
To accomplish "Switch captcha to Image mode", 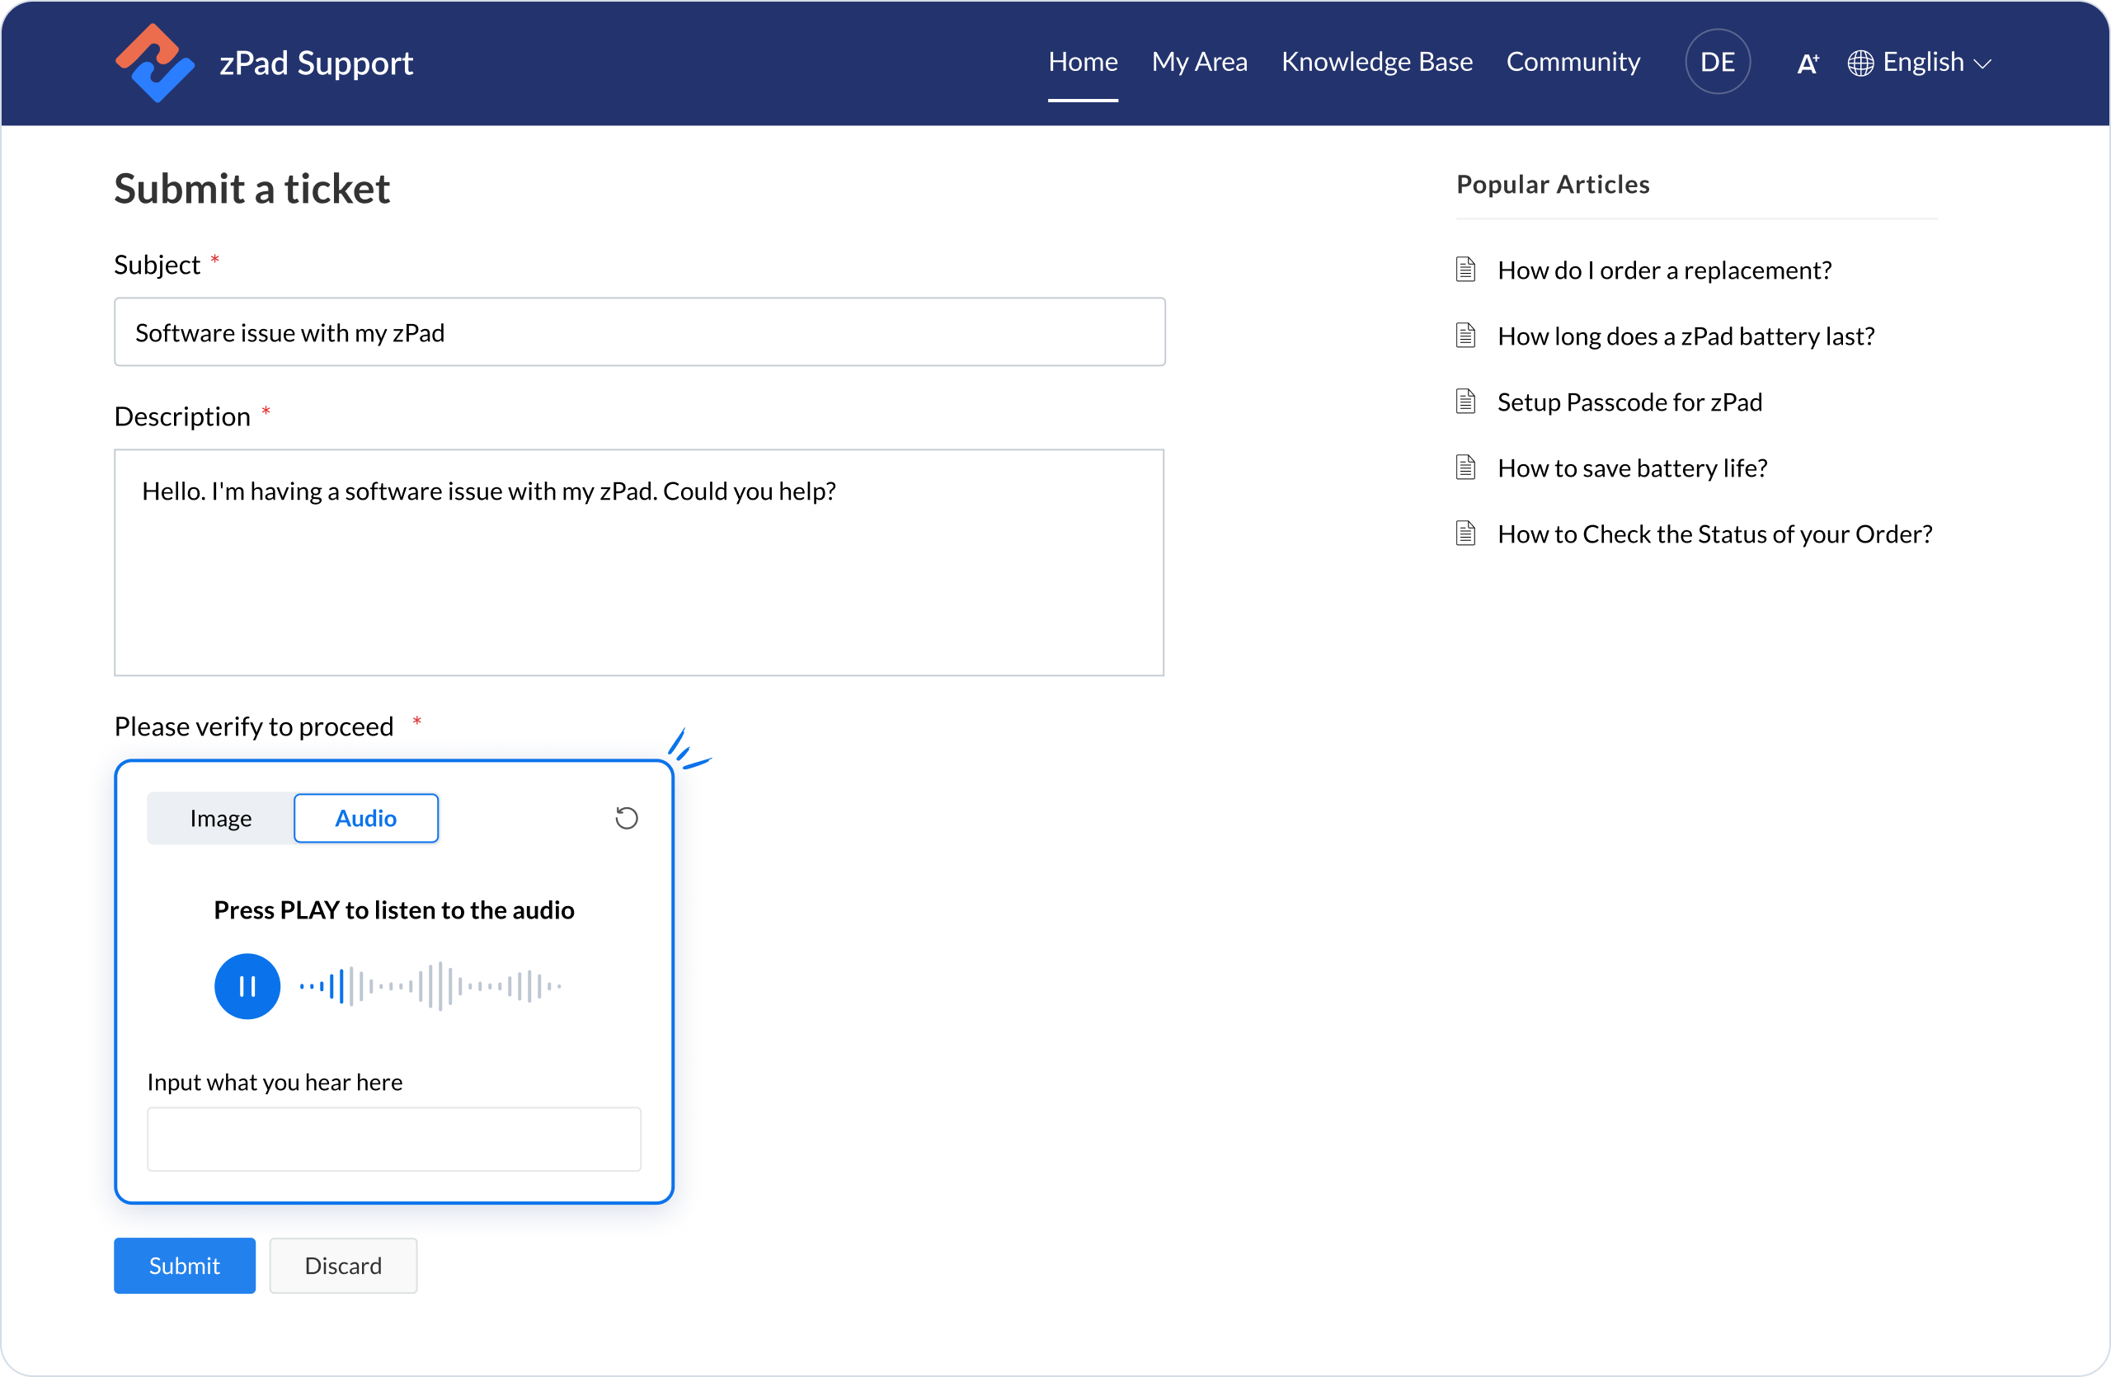I will (x=221, y=817).
